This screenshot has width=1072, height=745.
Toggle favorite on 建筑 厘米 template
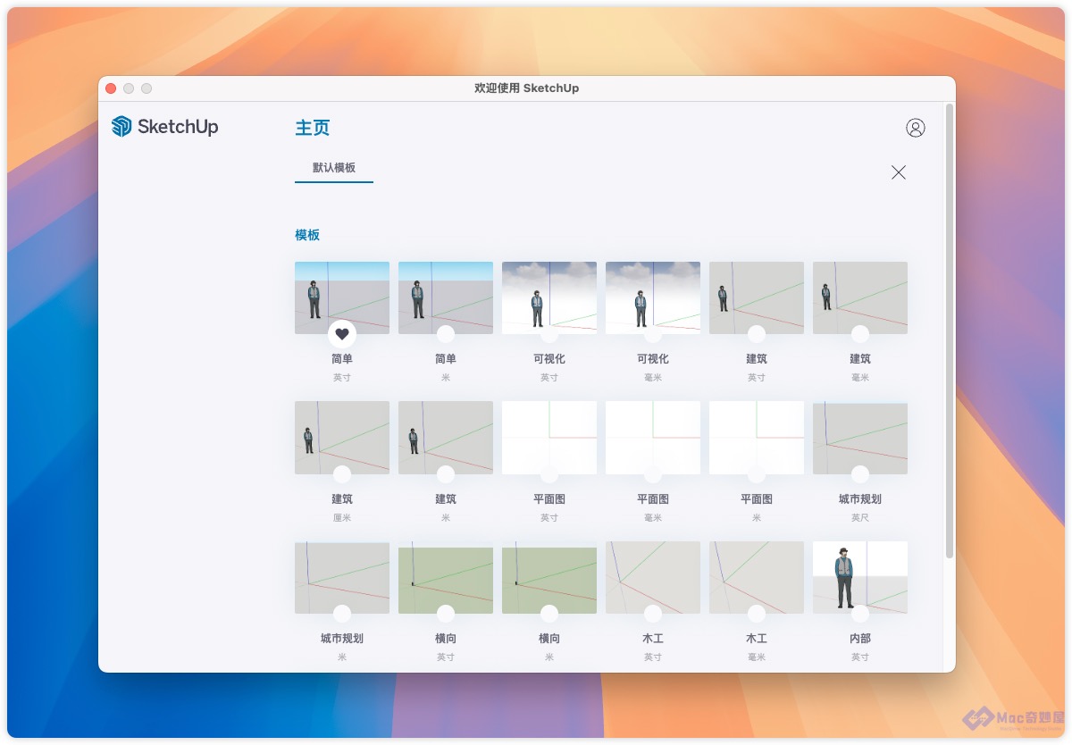pyautogui.click(x=342, y=474)
